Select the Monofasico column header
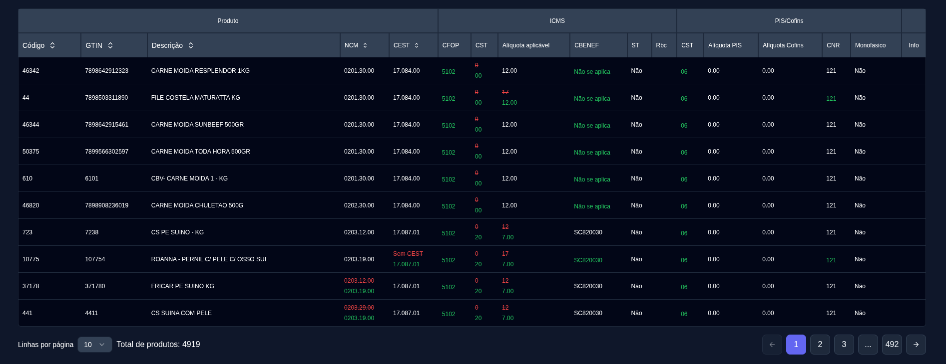This screenshot has width=946, height=364. (870, 45)
